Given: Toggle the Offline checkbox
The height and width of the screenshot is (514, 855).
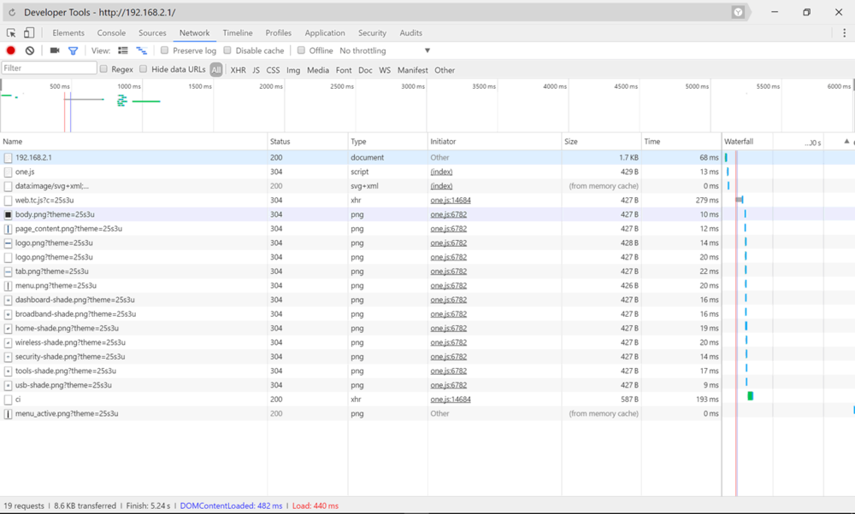Looking at the screenshot, I should [301, 50].
